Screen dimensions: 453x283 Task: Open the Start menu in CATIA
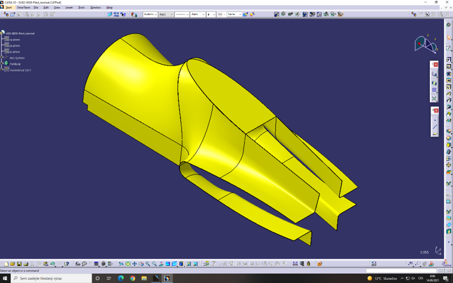[8, 8]
